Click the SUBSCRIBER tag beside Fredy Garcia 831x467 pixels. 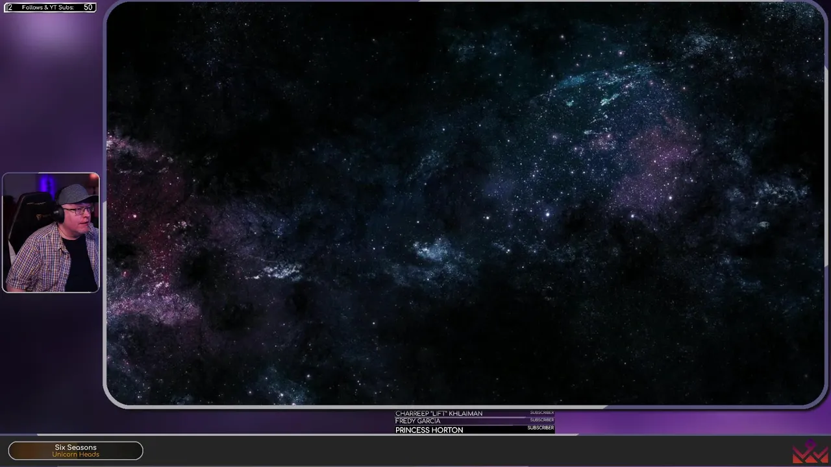(x=542, y=420)
